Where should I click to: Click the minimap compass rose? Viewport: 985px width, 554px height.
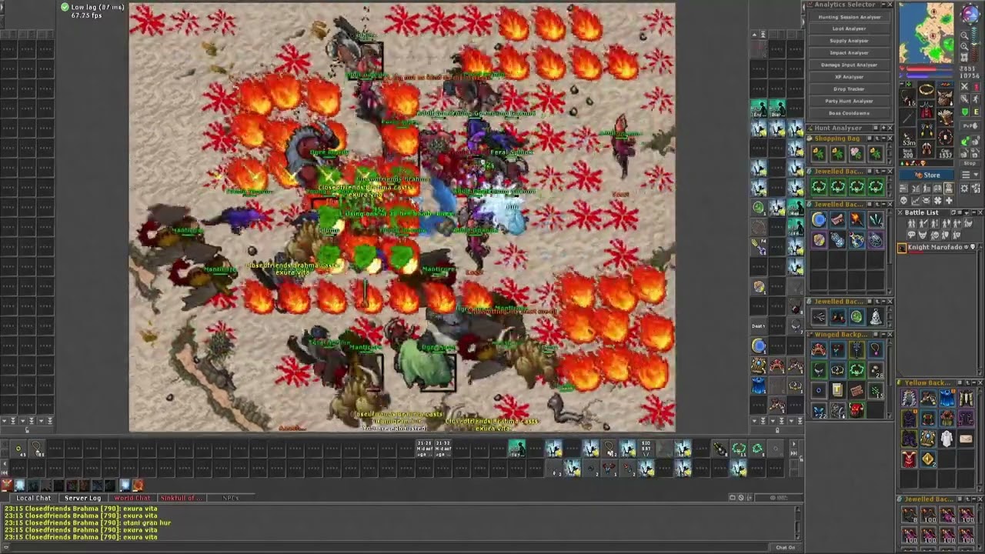pyautogui.click(x=970, y=13)
